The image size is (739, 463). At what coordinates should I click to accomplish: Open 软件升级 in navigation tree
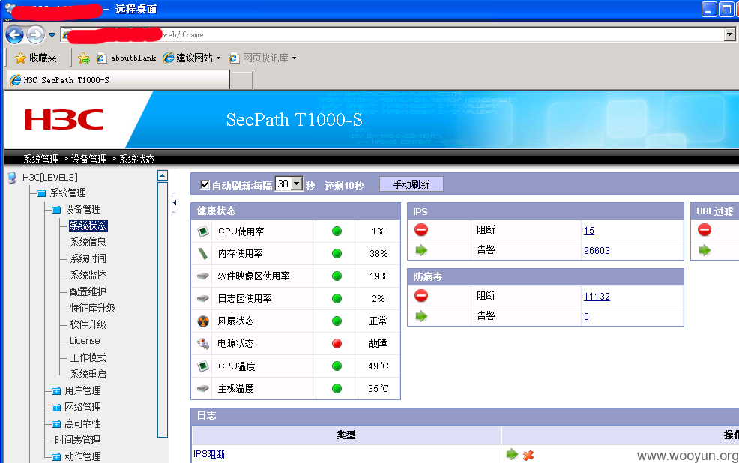[88, 324]
